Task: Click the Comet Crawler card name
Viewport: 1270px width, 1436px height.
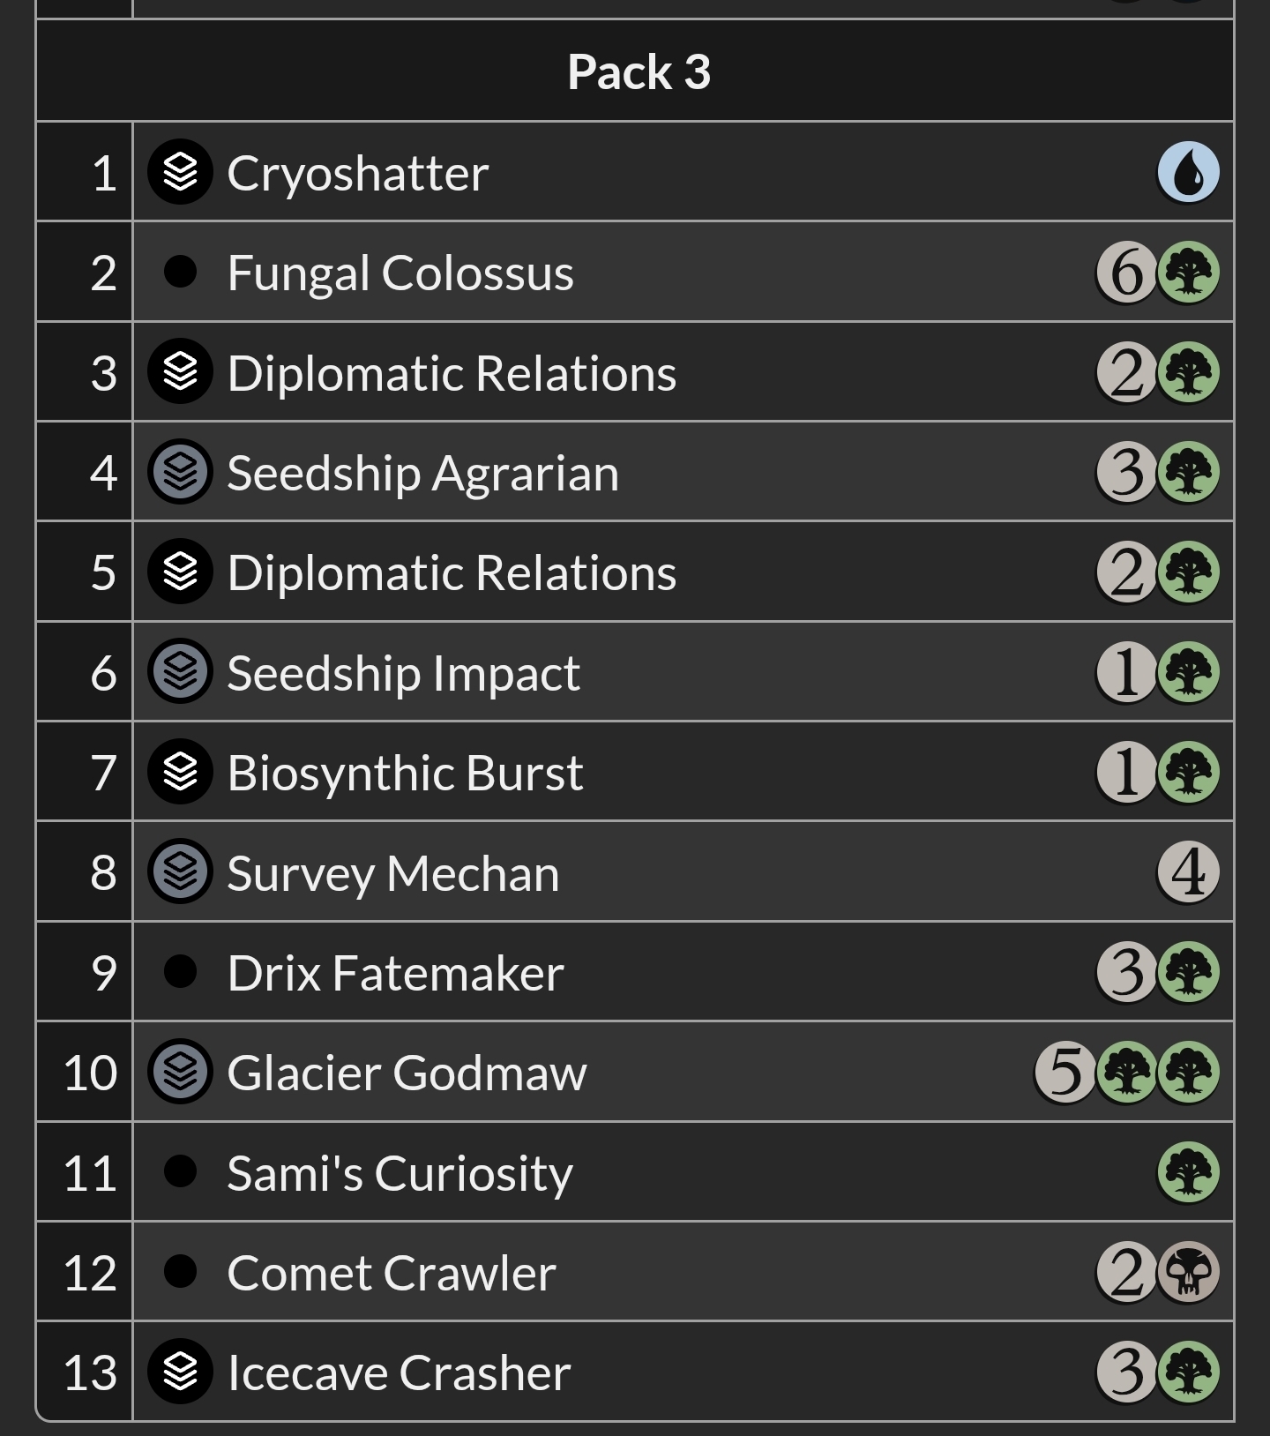Action: (392, 1273)
